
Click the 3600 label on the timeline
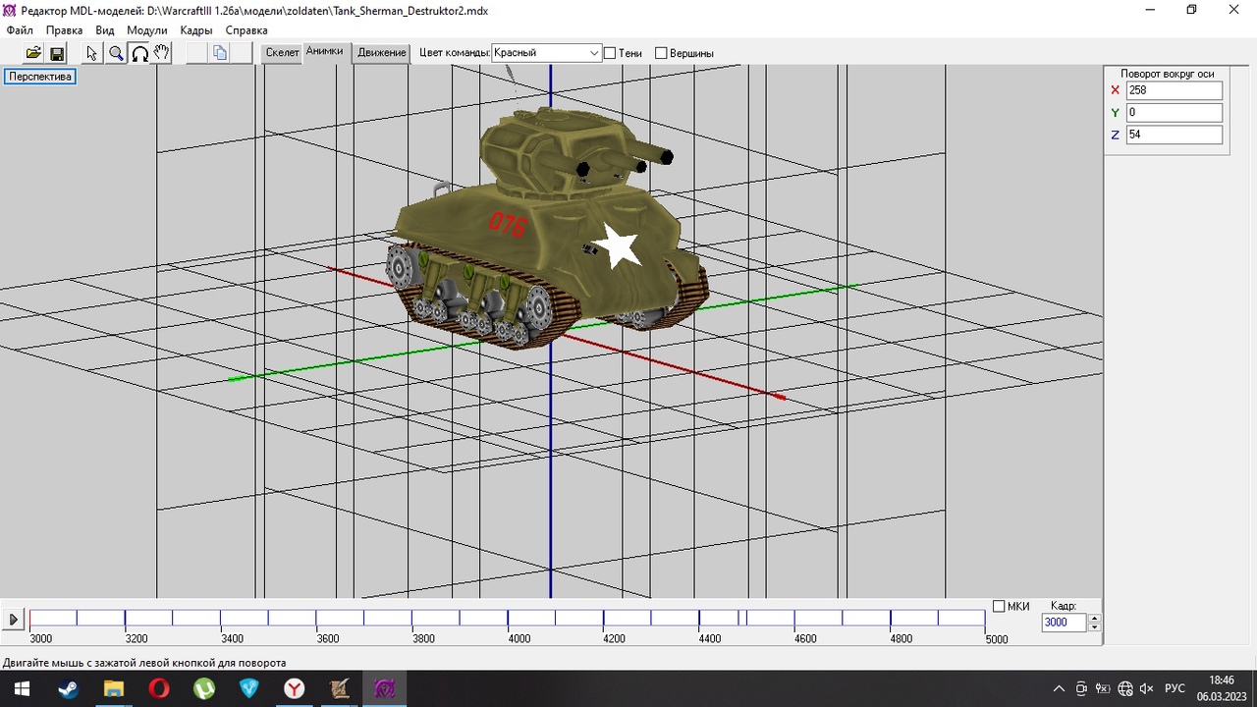click(x=328, y=639)
